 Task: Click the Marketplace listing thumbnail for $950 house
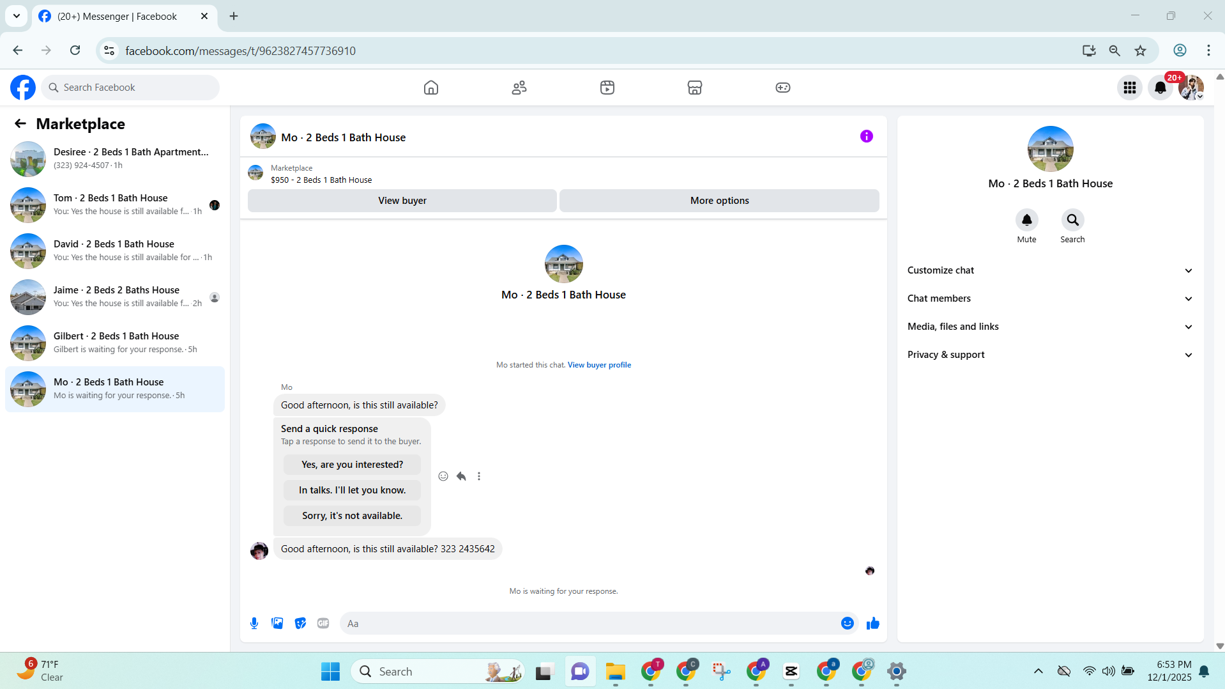pos(255,173)
